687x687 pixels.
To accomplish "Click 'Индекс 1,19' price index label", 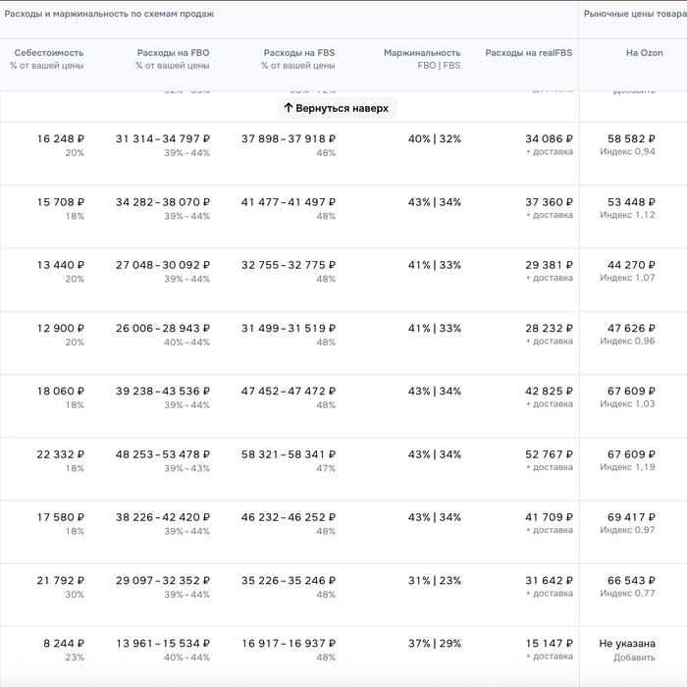I will tap(627, 468).
